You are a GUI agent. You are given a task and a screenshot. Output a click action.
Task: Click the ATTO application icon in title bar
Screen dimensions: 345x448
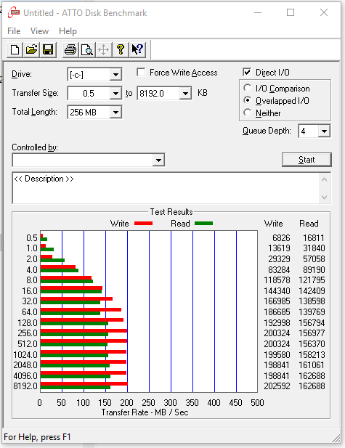[14, 12]
